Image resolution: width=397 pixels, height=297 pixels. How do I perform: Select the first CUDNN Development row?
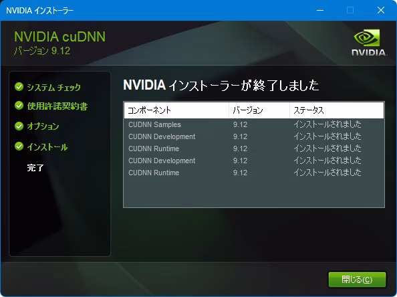click(254, 136)
